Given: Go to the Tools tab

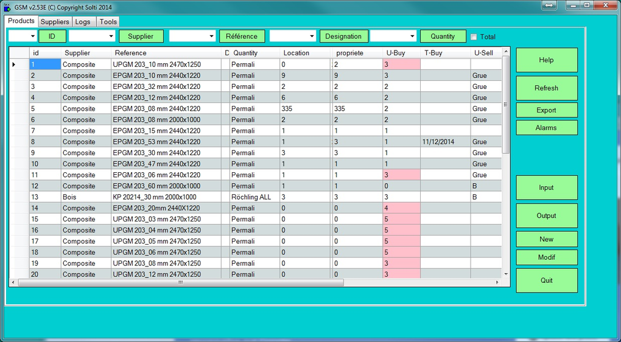Looking at the screenshot, I should (x=108, y=22).
